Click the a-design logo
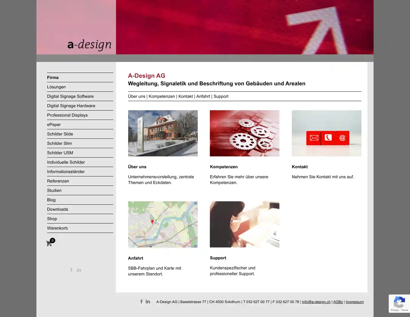Screen dimensions: 410x317 [x=89, y=45]
